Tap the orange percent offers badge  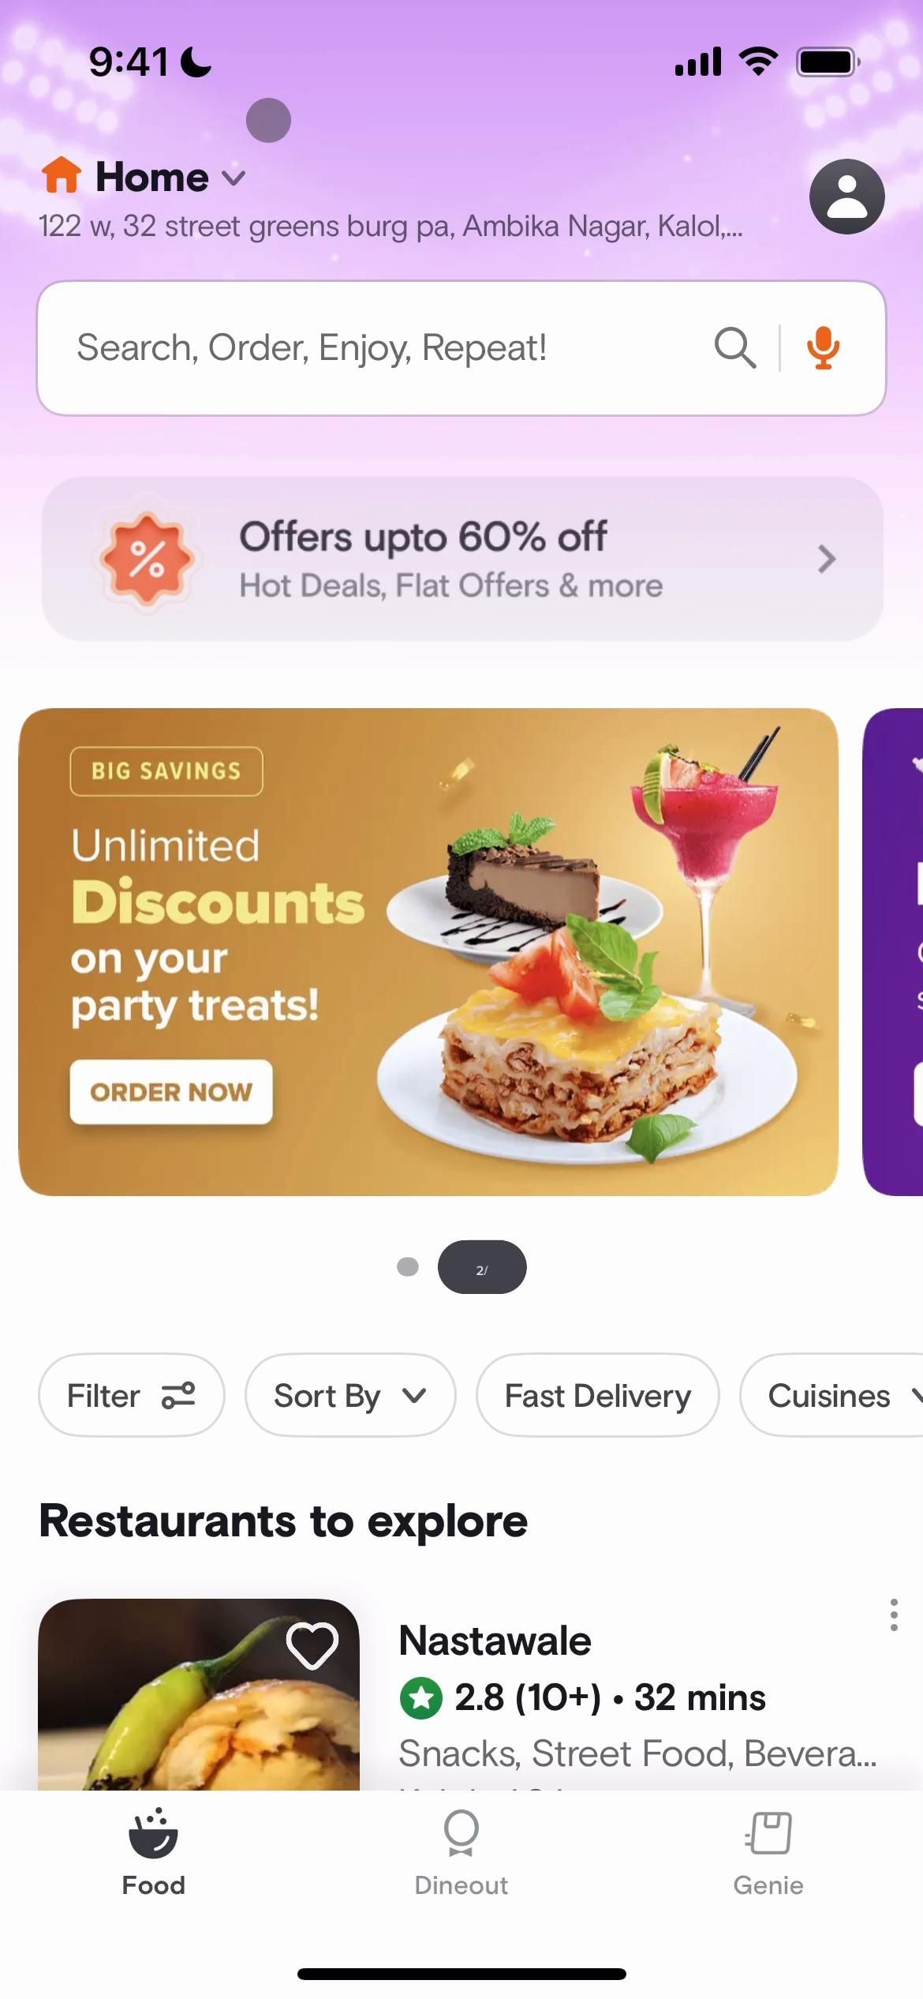(147, 559)
